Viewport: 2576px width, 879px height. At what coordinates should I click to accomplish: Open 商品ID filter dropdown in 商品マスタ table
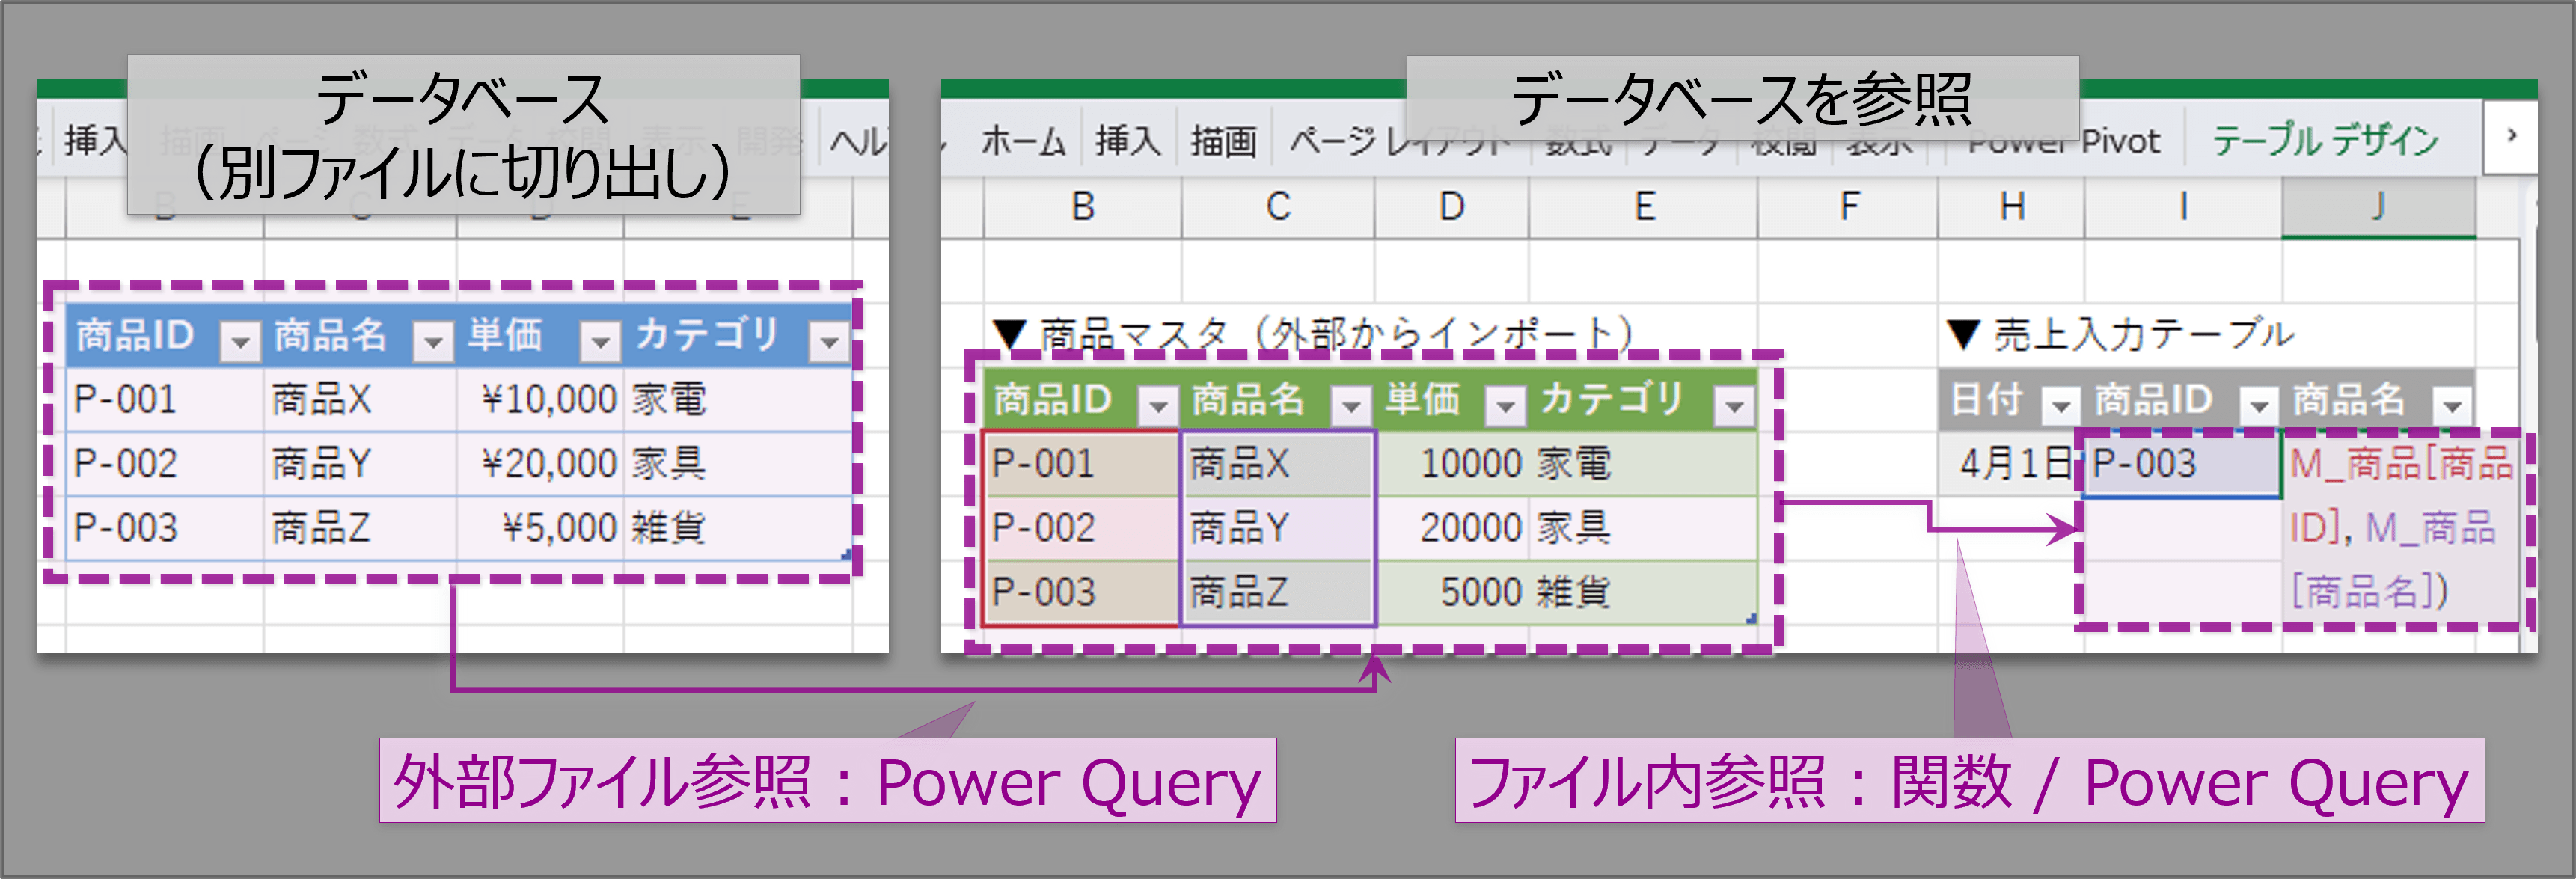tap(1159, 406)
